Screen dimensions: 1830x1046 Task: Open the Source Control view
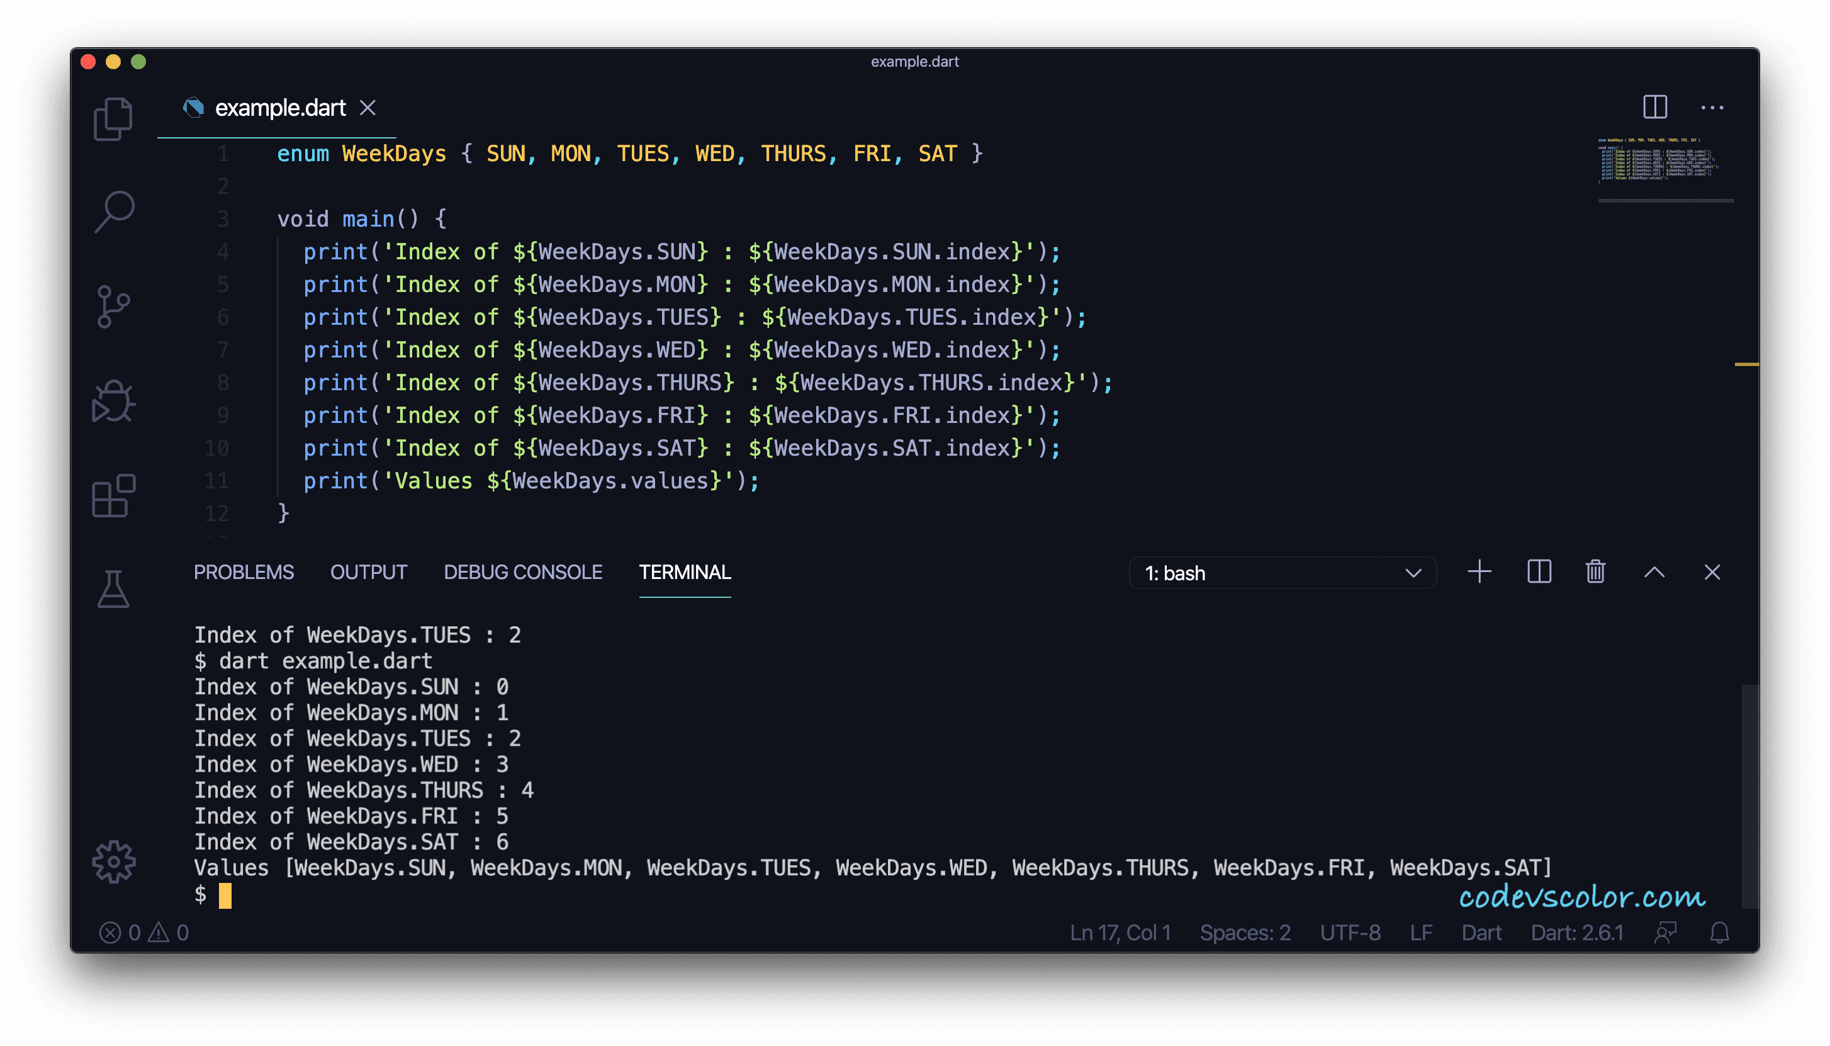(113, 306)
